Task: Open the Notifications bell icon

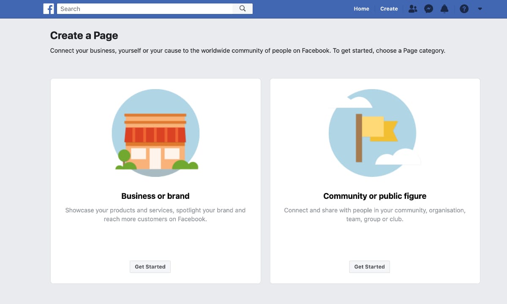Action: click(444, 8)
